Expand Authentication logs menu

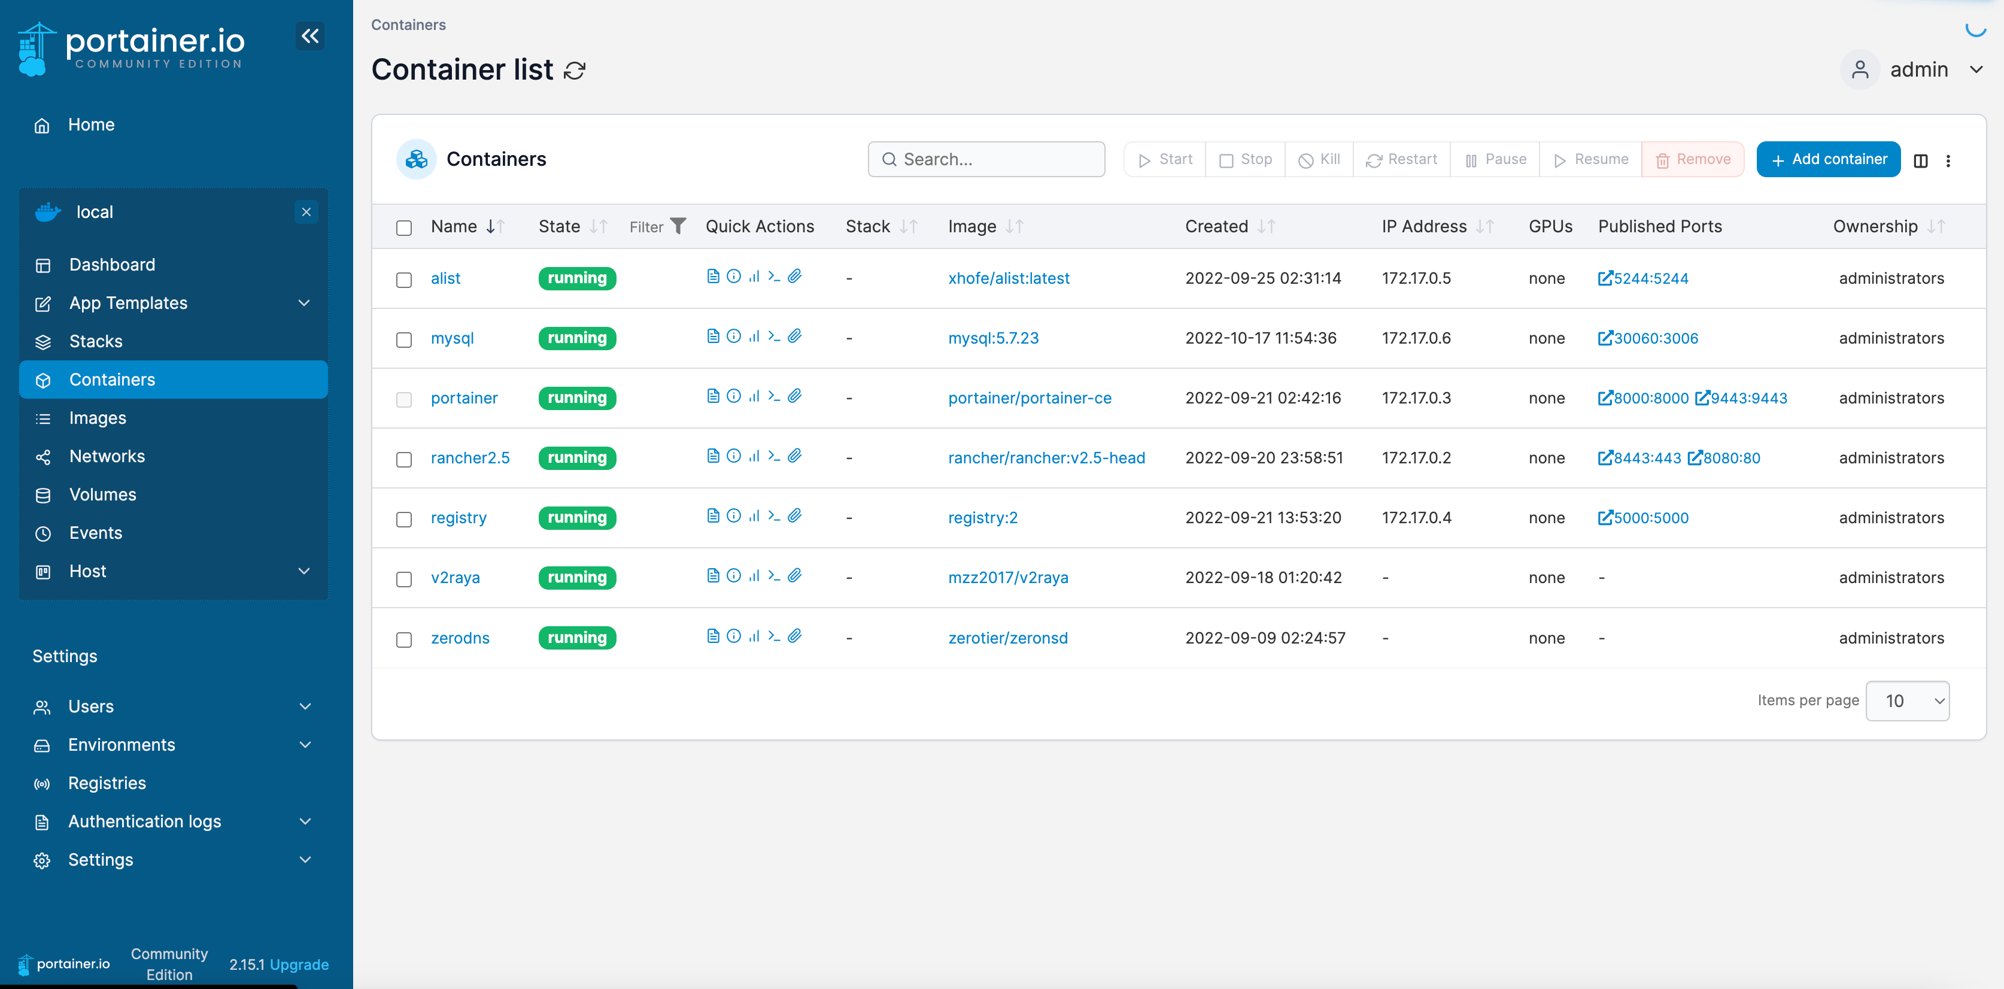305,822
